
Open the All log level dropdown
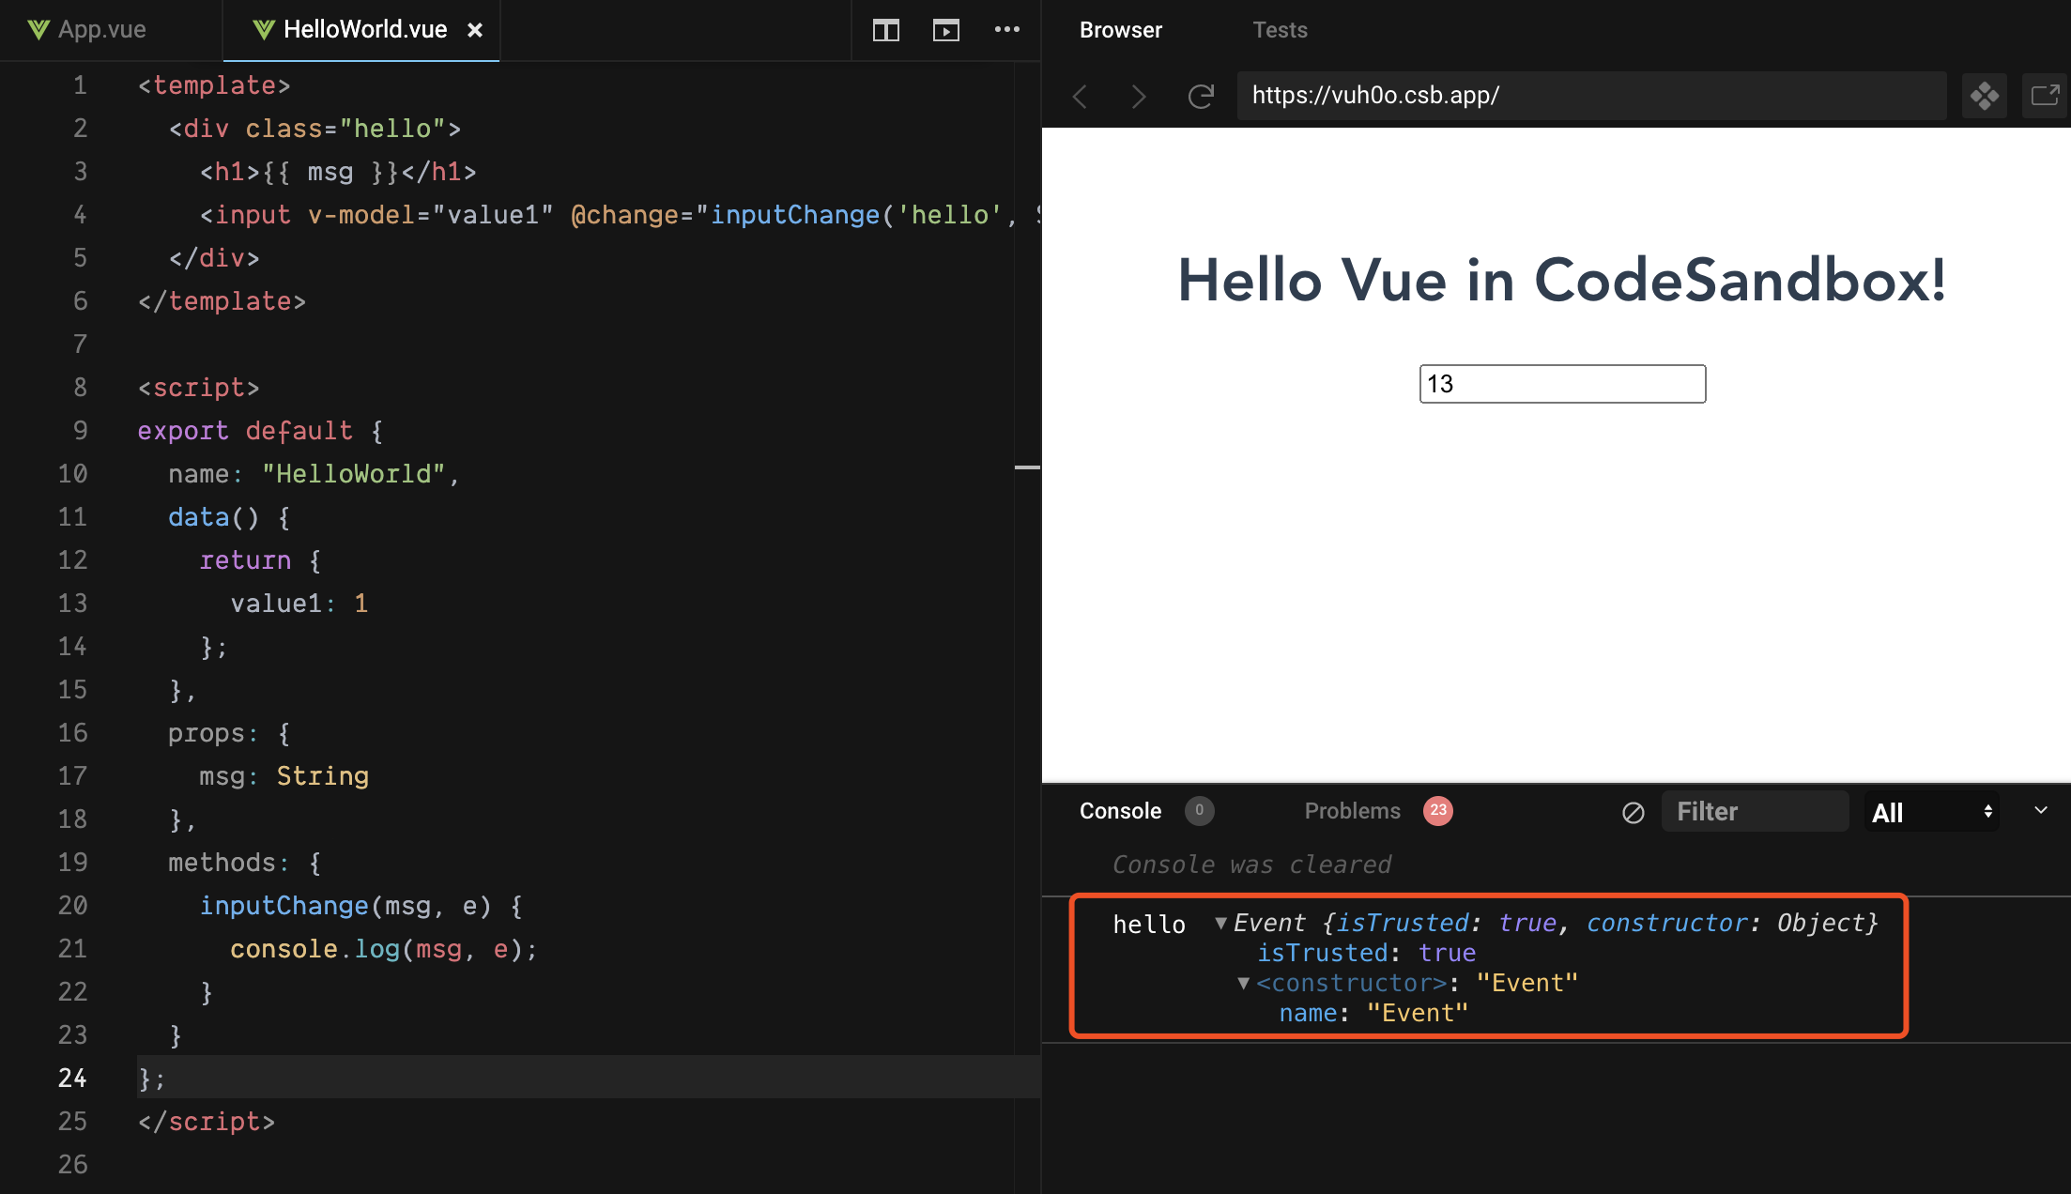tap(1931, 812)
